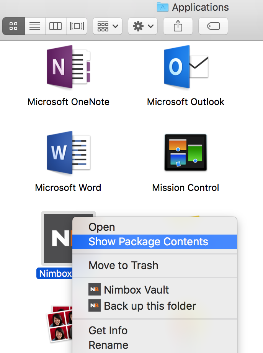263x353 pixels.
Task: Choose Back up this folder
Action: point(155,306)
